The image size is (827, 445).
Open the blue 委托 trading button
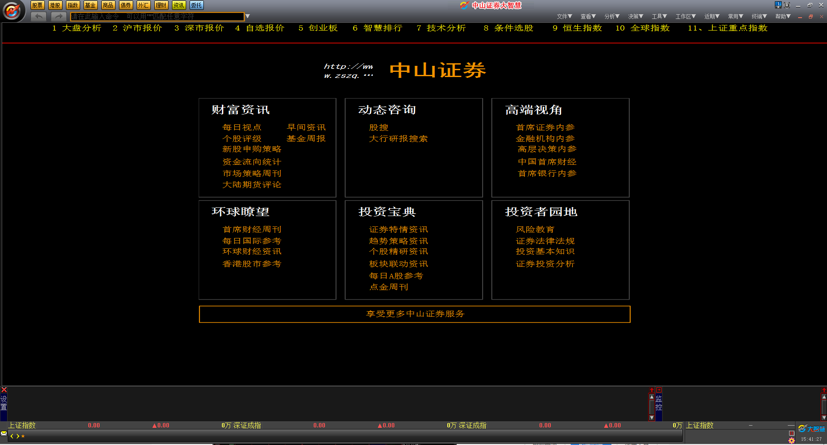coord(197,5)
